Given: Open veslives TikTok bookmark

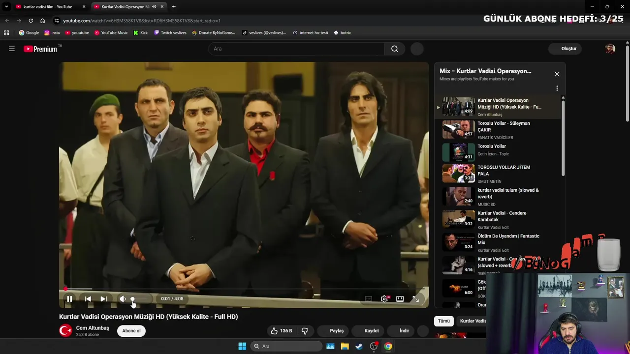Looking at the screenshot, I should click(x=264, y=33).
